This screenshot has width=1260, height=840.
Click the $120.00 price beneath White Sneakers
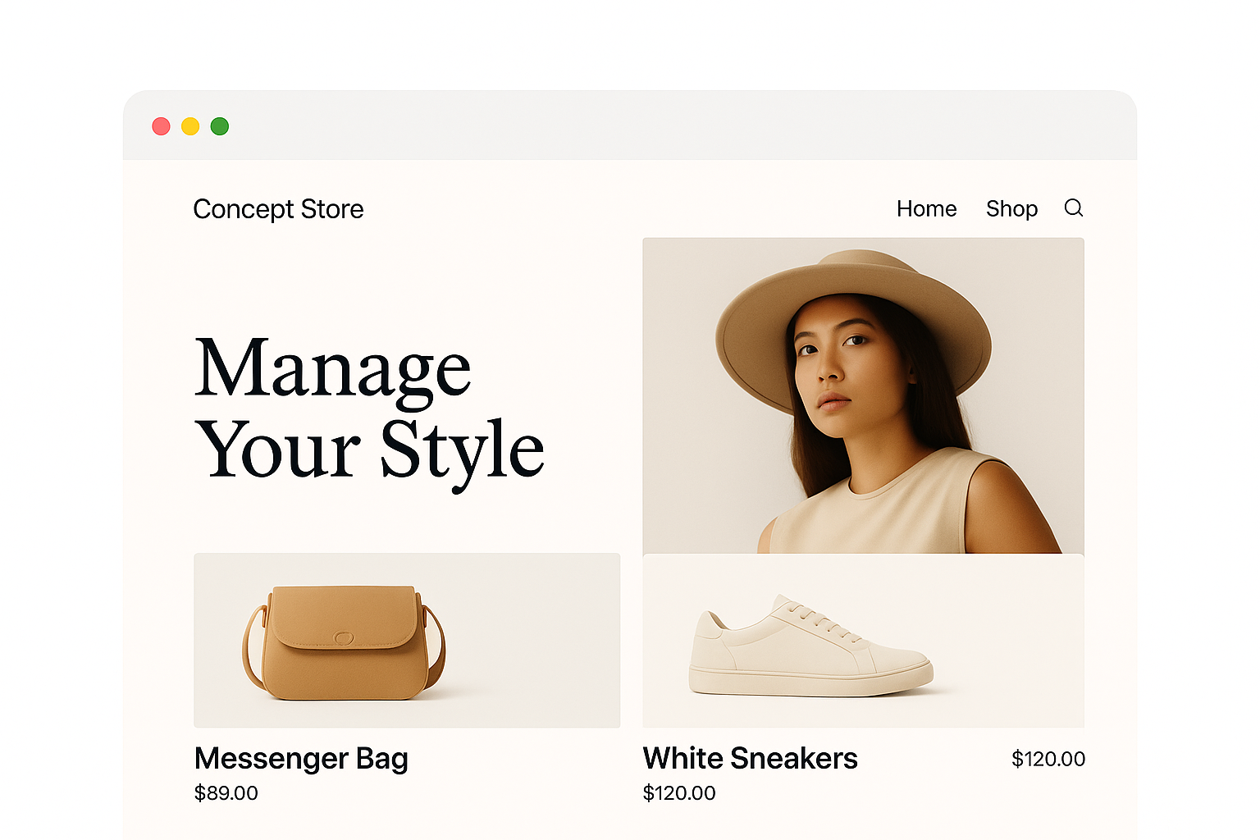[x=679, y=793]
